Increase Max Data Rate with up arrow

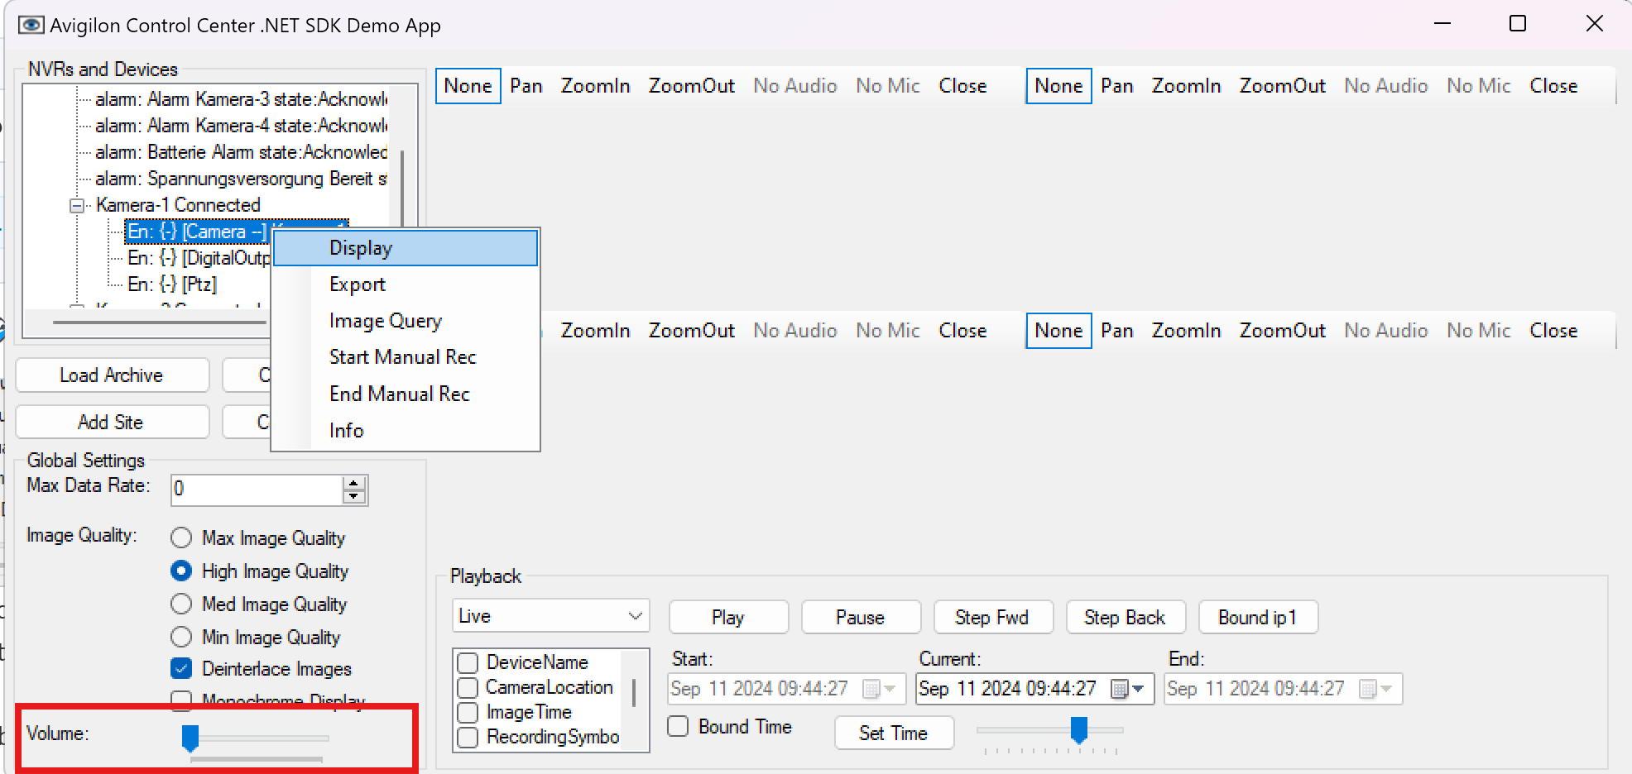pyautogui.click(x=354, y=483)
